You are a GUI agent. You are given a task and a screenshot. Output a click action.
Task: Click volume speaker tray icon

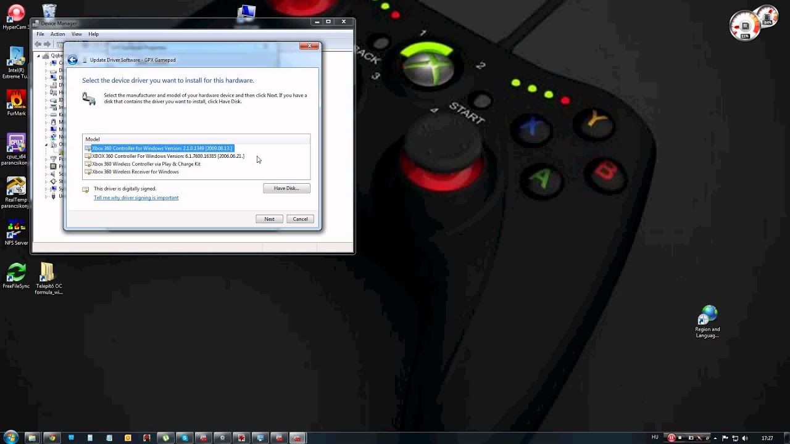[745, 438]
